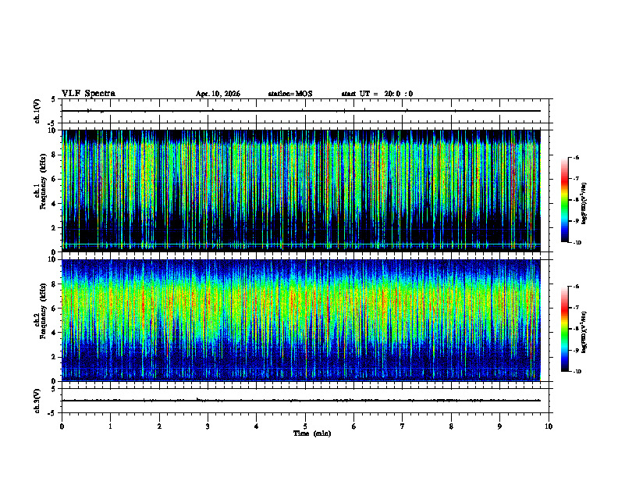This screenshot has height=478, width=618.
Task: Click the "3" tick on the time axis
Action: [208, 426]
